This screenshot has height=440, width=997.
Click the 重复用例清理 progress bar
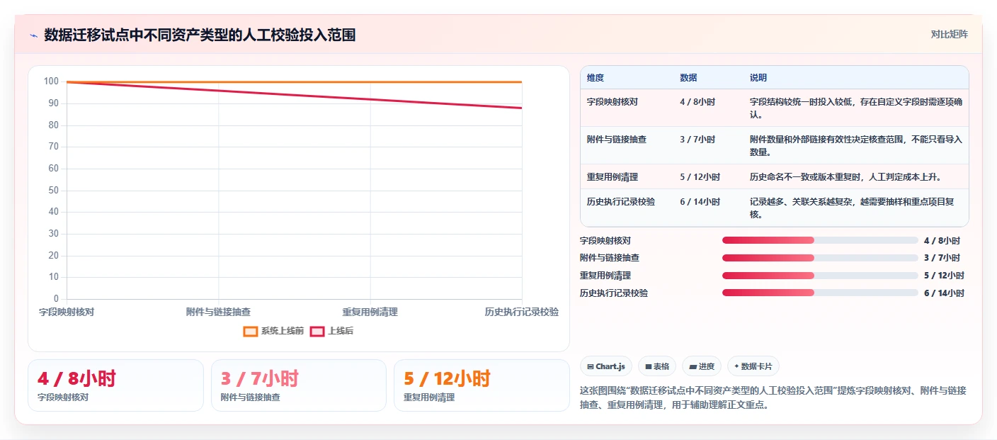(820, 275)
